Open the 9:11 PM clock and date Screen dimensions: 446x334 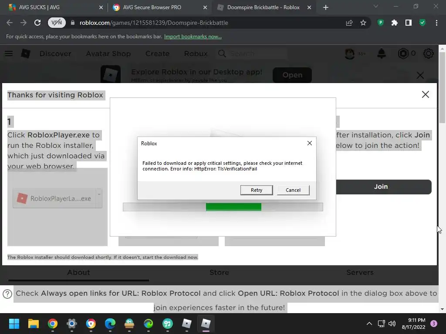(413, 324)
